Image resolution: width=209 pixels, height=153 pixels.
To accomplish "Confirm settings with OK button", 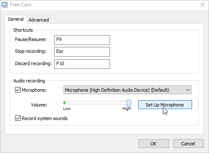I will pyautogui.click(x=154, y=144).
